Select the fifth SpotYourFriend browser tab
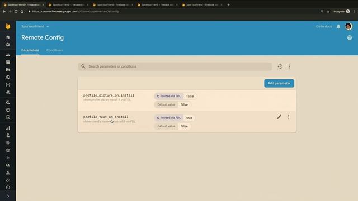 202,4
